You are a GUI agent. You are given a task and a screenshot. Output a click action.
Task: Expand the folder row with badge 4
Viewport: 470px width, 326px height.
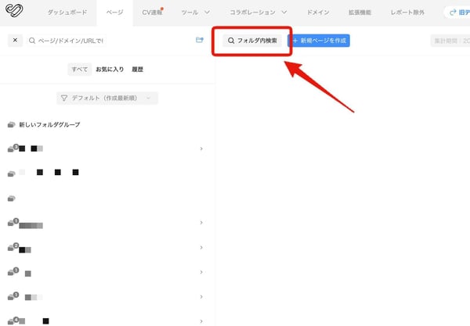(x=201, y=321)
